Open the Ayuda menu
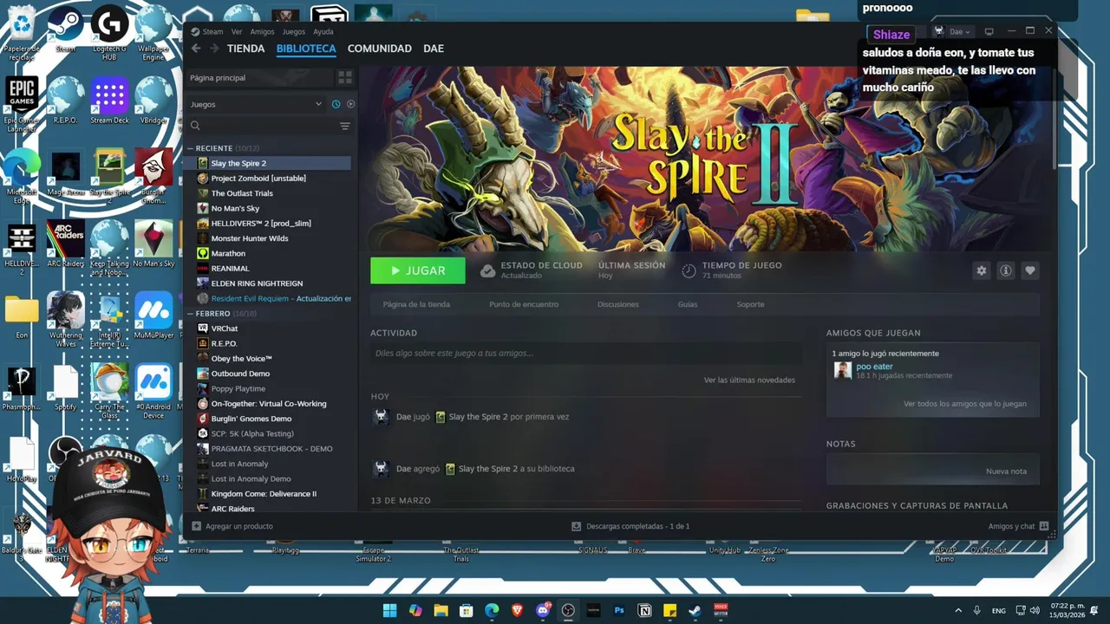The image size is (1110, 624). click(323, 31)
